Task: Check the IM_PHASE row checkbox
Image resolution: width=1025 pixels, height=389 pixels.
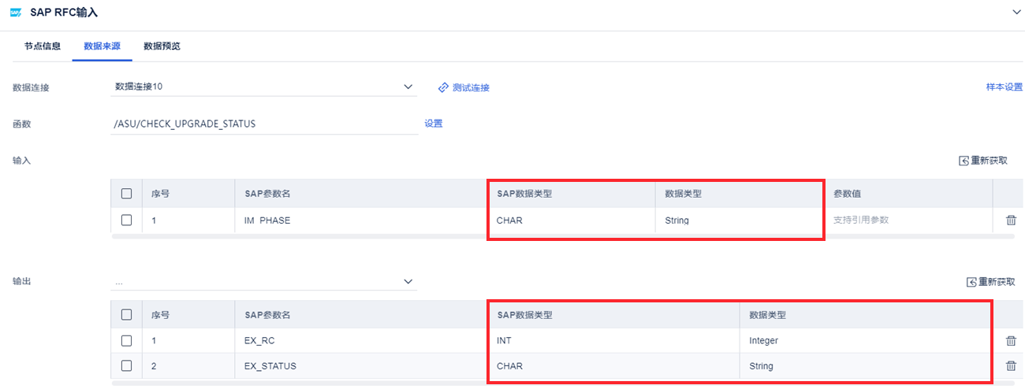Action: click(x=126, y=220)
